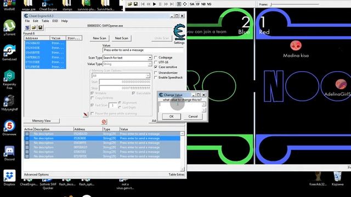This screenshot has width=351, height=197.
Task: Click the Fast Scan alignment number field
Action: tap(112, 105)
